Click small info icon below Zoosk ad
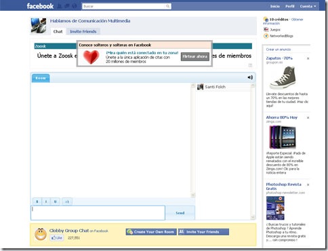 tap(250, 65)
